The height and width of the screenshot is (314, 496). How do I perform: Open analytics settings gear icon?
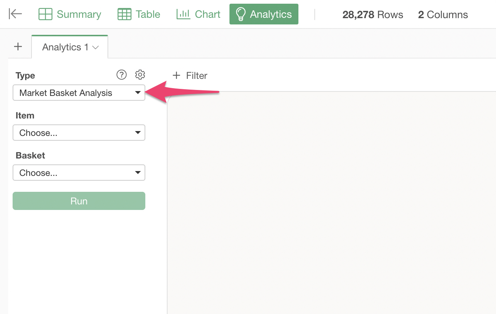click(x=140, y=75)
